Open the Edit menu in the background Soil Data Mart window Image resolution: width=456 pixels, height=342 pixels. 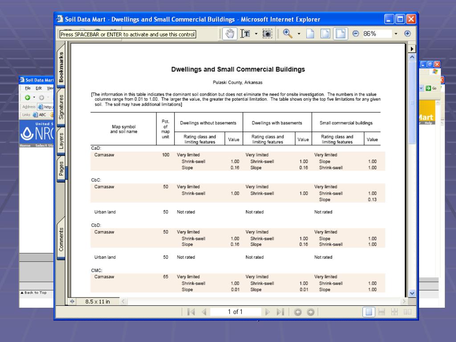click(x=39, y=88)
